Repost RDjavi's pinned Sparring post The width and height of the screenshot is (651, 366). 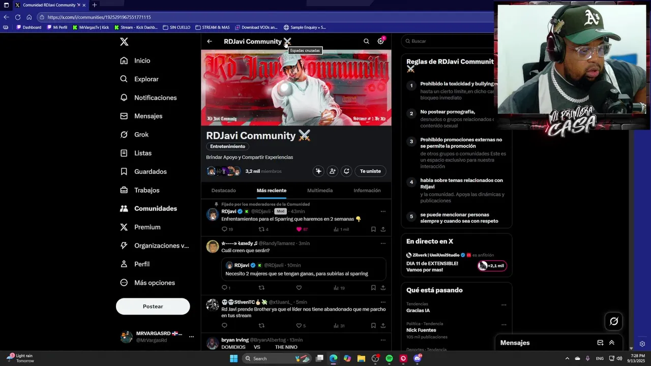pos(261,229)
